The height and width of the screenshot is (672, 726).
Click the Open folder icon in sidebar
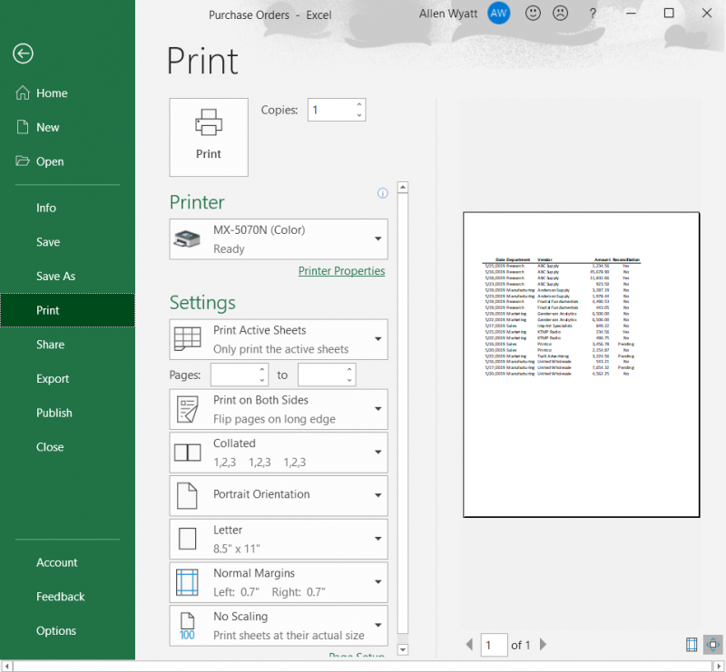click(22, 161)
